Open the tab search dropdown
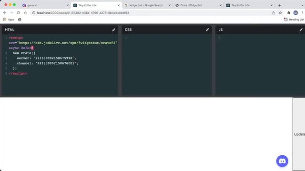 (x=302, y=5)
